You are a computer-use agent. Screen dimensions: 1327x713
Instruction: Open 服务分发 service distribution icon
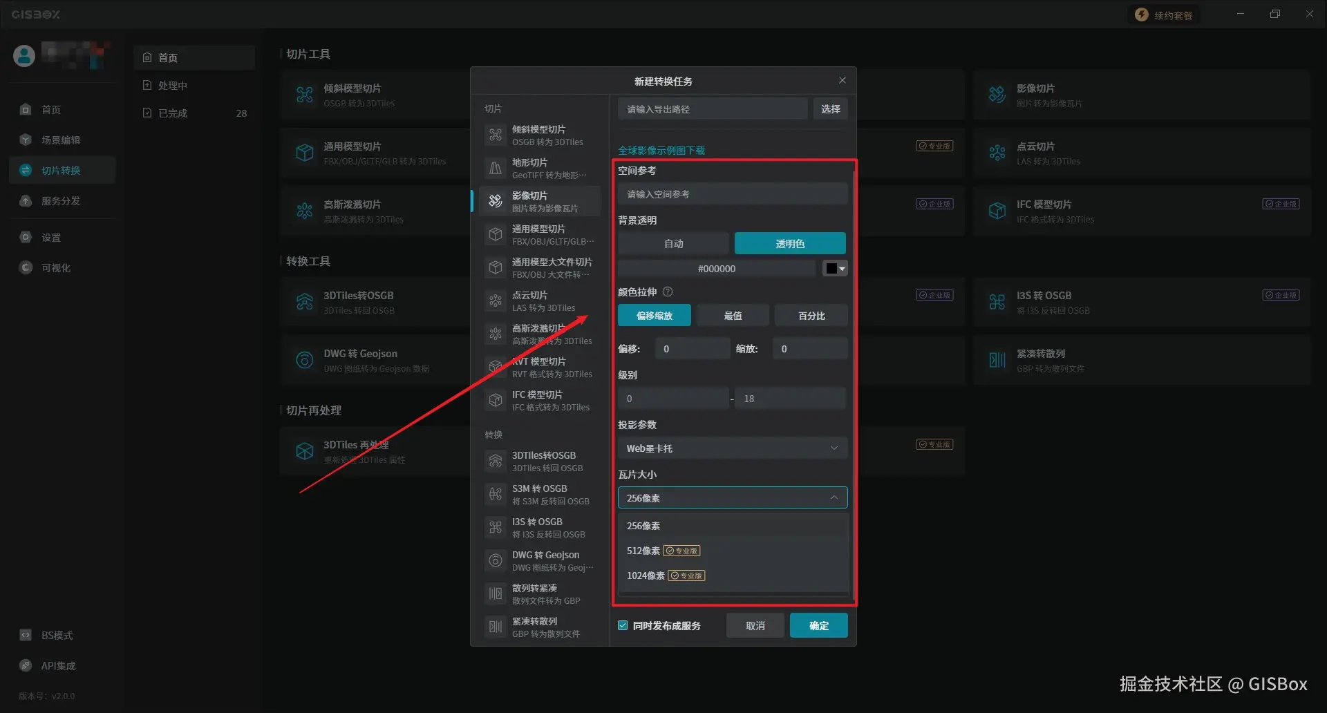[x=26, y=201]
